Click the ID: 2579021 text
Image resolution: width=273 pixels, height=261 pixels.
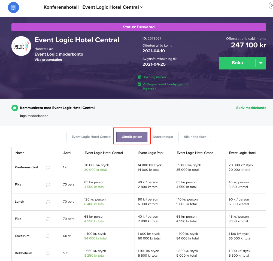click(152, 38)
